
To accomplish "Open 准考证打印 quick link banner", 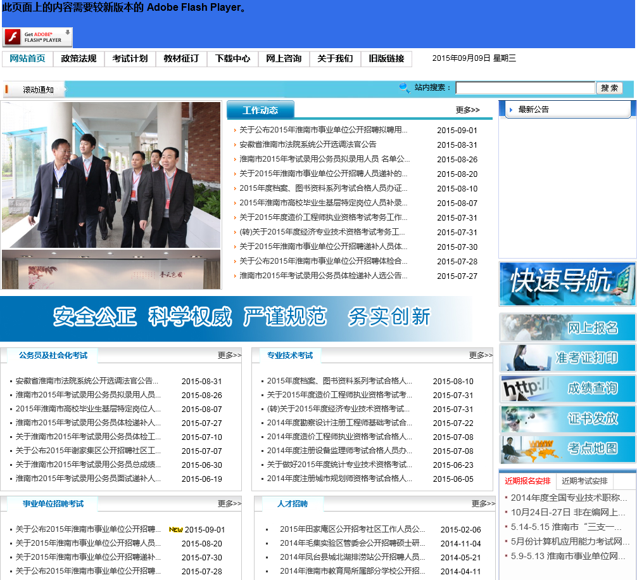I will pos(567,358).
